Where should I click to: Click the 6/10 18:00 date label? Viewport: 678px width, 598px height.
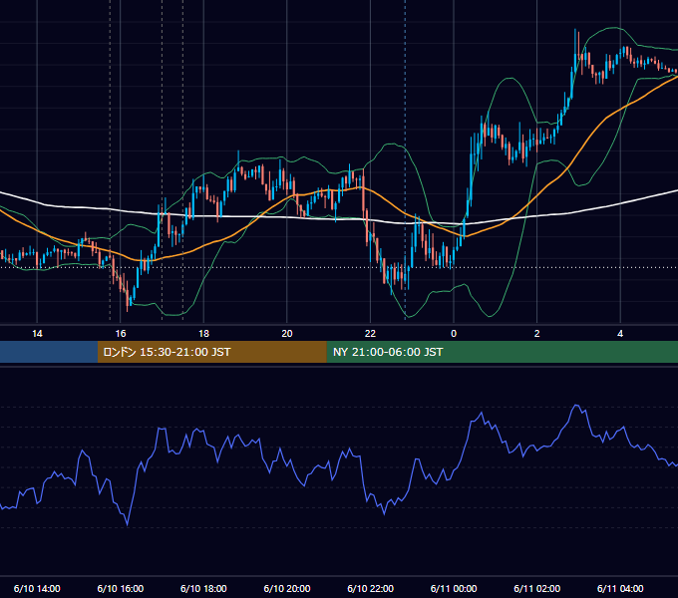pos(203,588)
